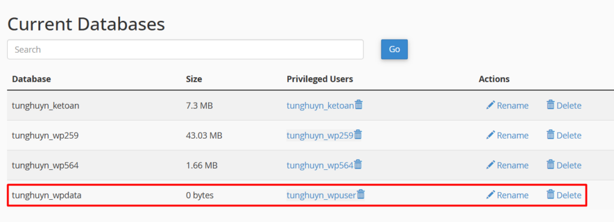Click the Actions column header
The image size is (614, 222).
pyautogui.click(x=494, y=79)
